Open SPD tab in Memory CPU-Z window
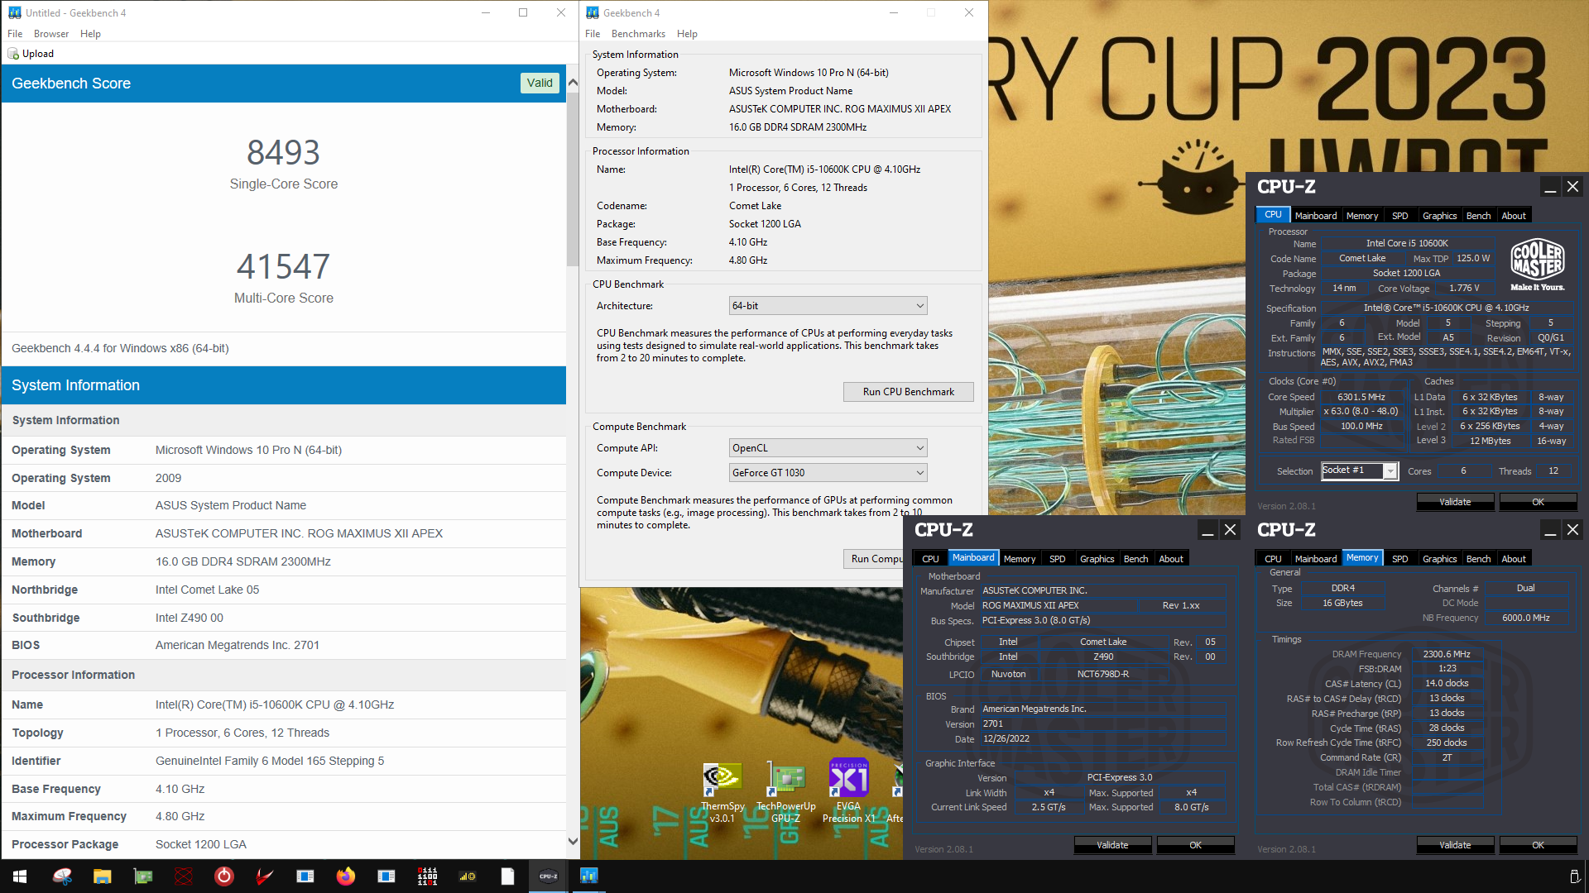 tap(1400, 559)
